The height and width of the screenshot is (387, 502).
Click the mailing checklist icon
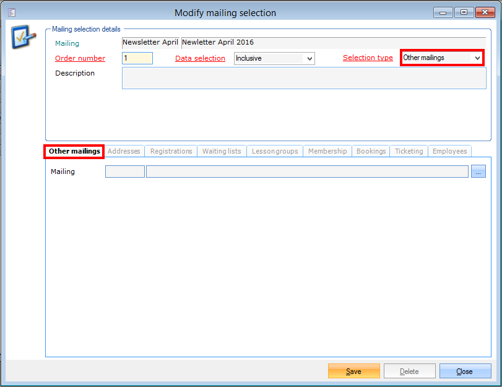(22, 38)
